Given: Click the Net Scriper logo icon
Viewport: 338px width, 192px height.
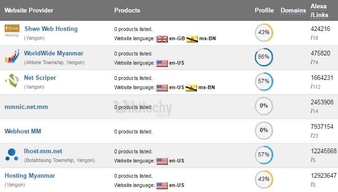Looking at the screenshot, I should 12,81.
